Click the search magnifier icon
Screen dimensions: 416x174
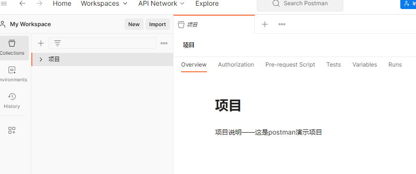276,3
